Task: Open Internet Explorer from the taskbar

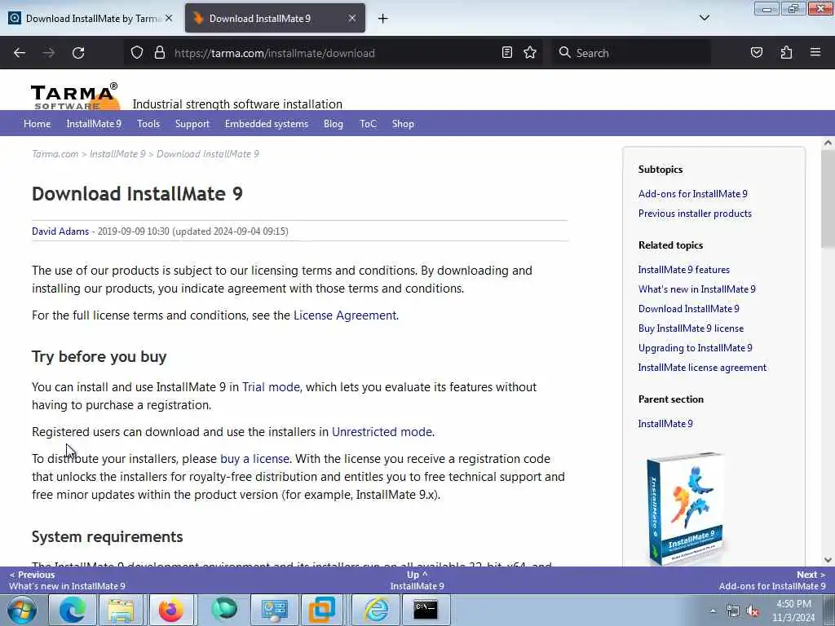Action: click(375, 610)
